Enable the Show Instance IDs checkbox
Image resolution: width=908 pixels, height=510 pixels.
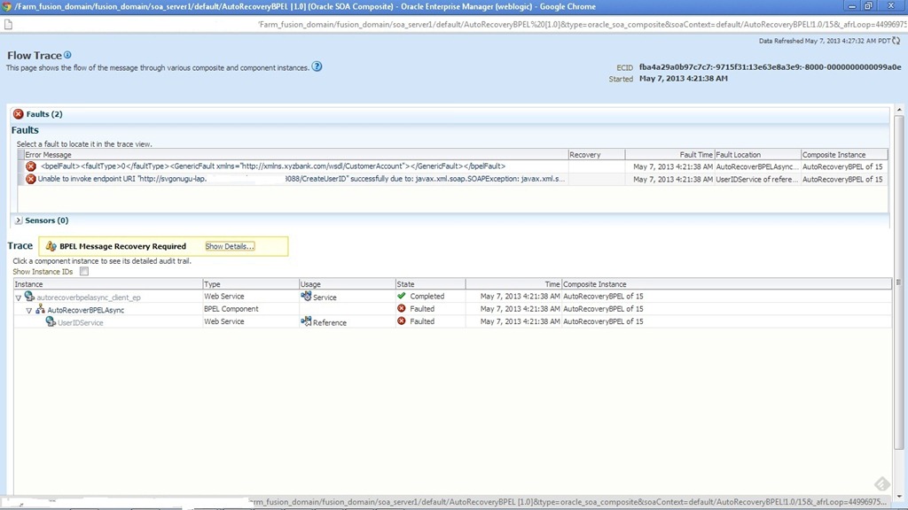pos(84,272)
